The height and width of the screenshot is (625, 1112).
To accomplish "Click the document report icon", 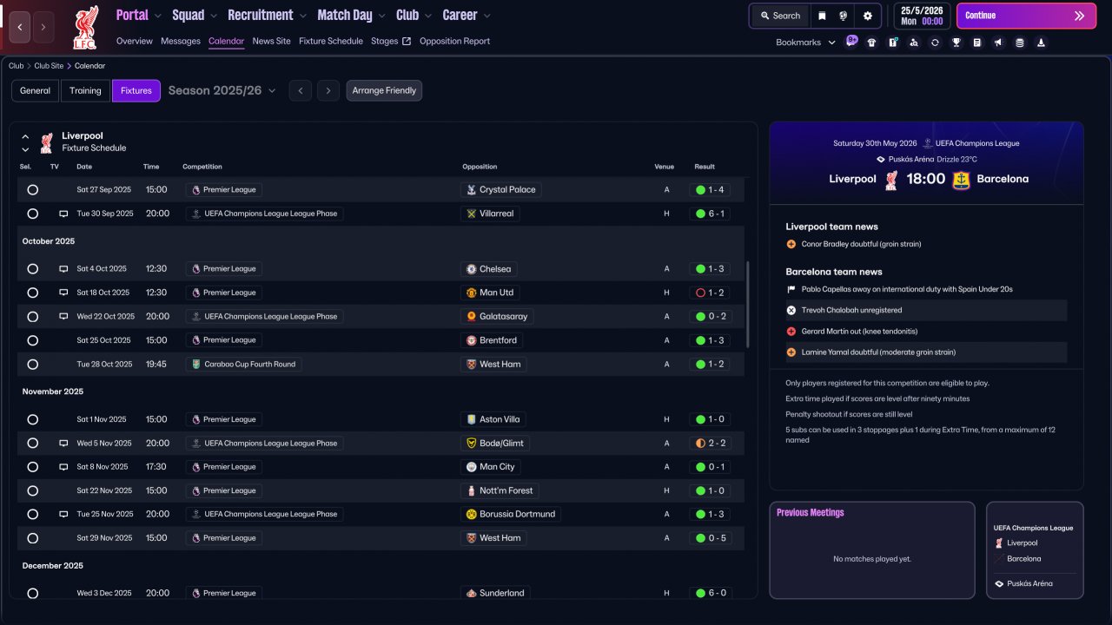I will tap(977, 43).
